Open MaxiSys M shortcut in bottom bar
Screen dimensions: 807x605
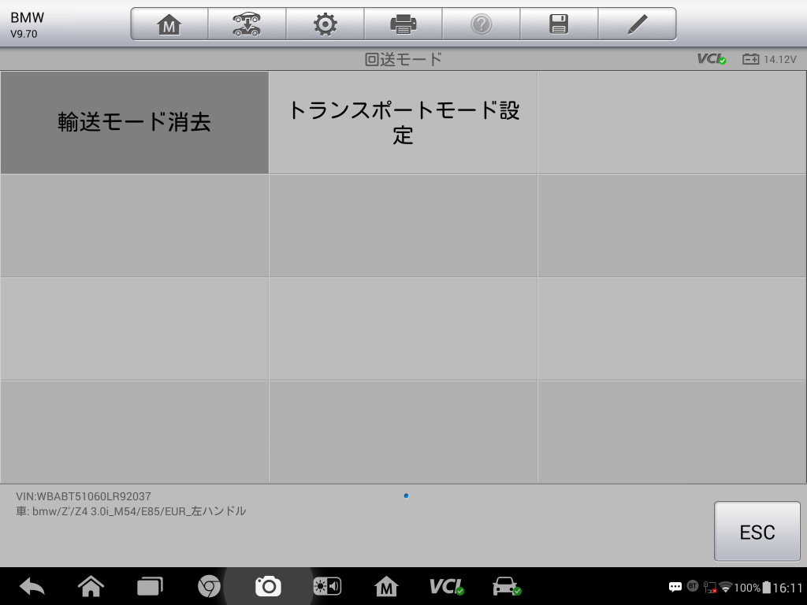386,586
